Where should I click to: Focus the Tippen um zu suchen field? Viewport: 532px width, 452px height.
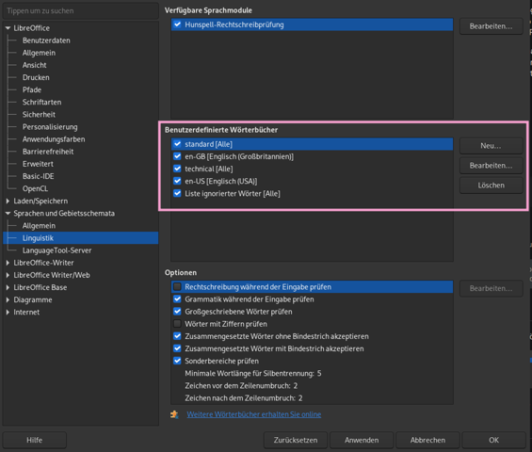click(80, 11)
